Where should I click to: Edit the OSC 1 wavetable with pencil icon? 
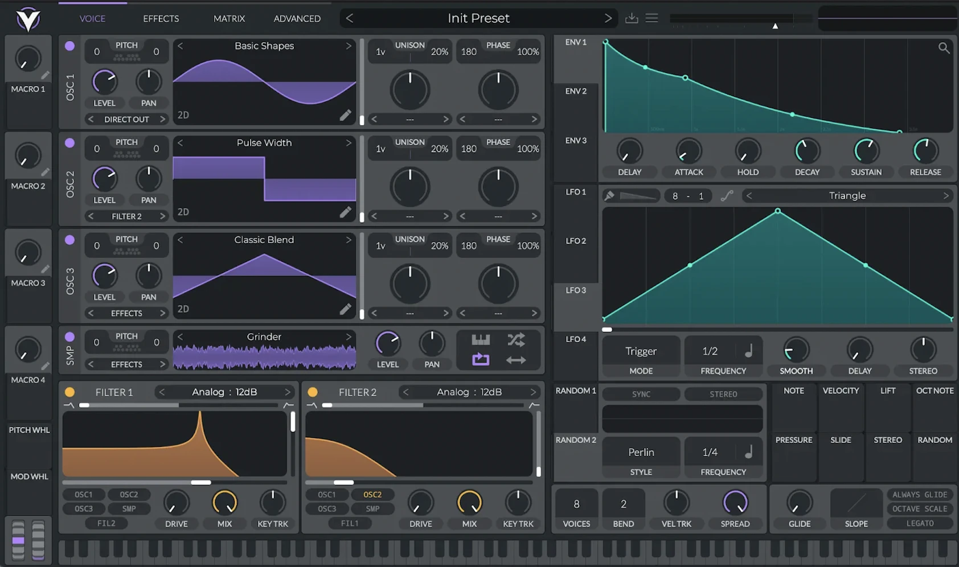pyautogui.click(x=345, y=115)
